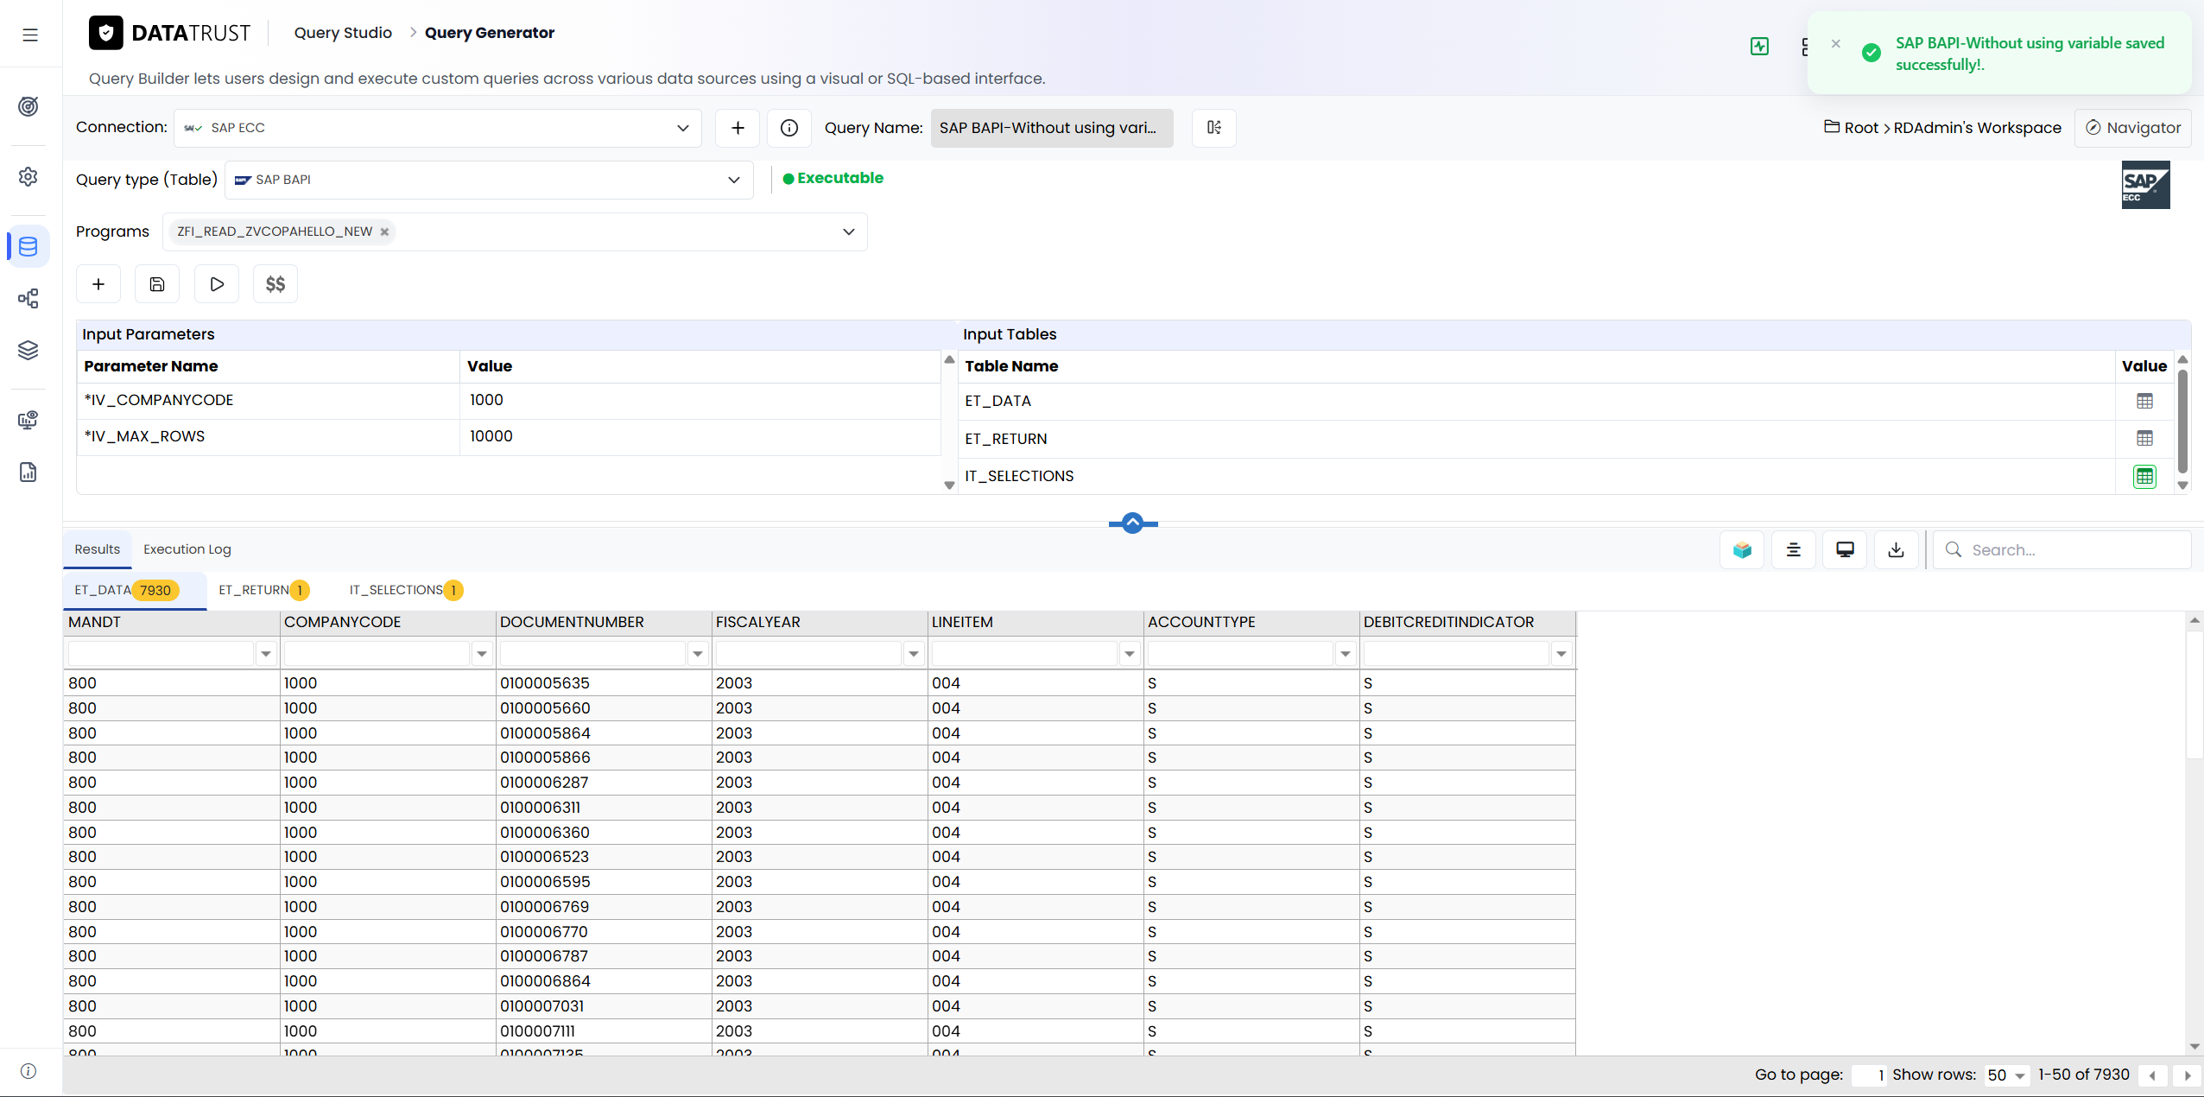Click the add-connection plus button
The width and height of the screenshot is (2204, 1097).
tap(738, 128)
